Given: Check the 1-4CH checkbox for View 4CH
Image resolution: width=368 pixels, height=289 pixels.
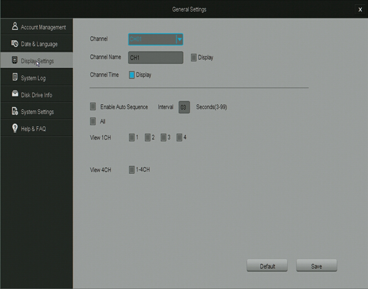Looking at the screenshot, I should point(132,170).
